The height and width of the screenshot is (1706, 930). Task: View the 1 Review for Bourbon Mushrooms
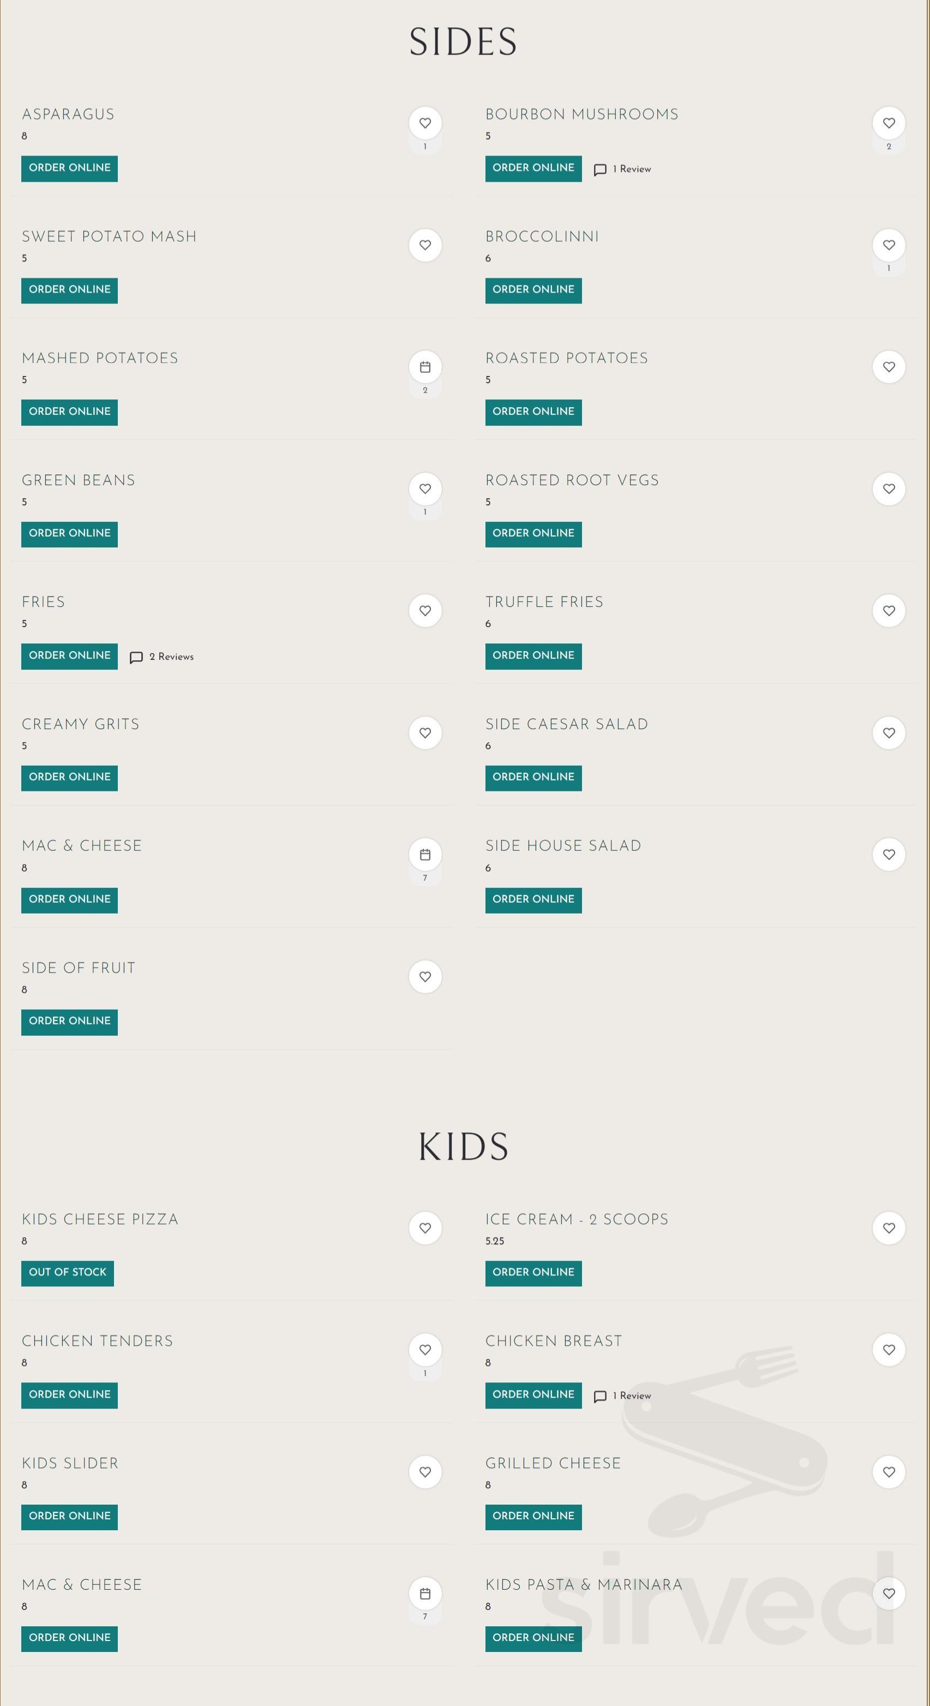(623, 170)
